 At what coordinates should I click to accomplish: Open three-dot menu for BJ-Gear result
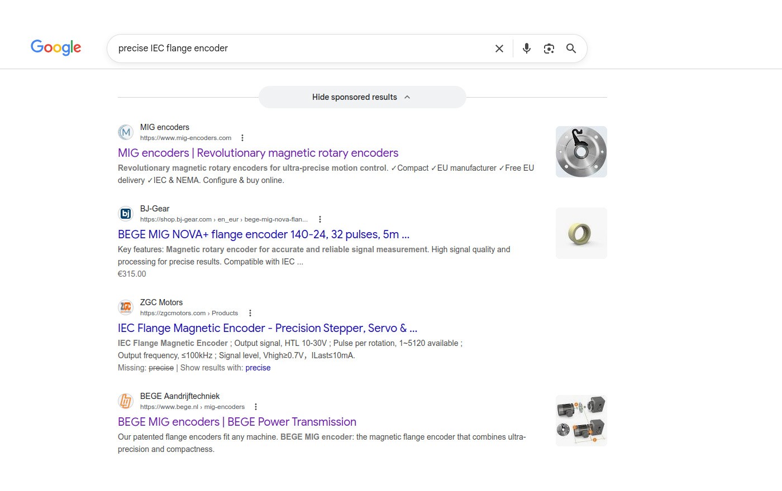pyautogui.click(x=320, y=219)
